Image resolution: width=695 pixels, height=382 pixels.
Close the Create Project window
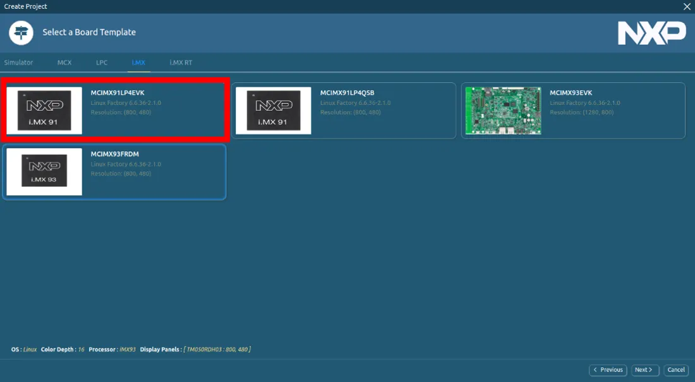pyautogui.click(x=687, y=6)
